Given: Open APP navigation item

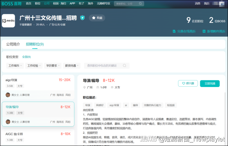Looking at the screenshot, I should tap(72, 4).
